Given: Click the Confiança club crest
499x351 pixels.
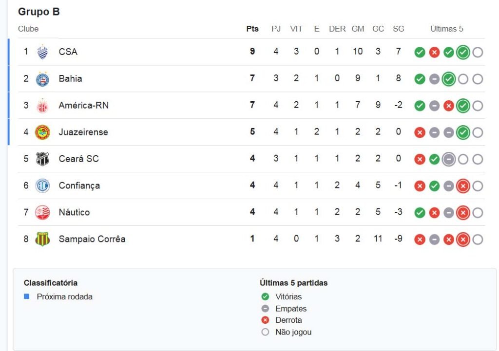Looking at the screenshot, I should coord(42,185).
